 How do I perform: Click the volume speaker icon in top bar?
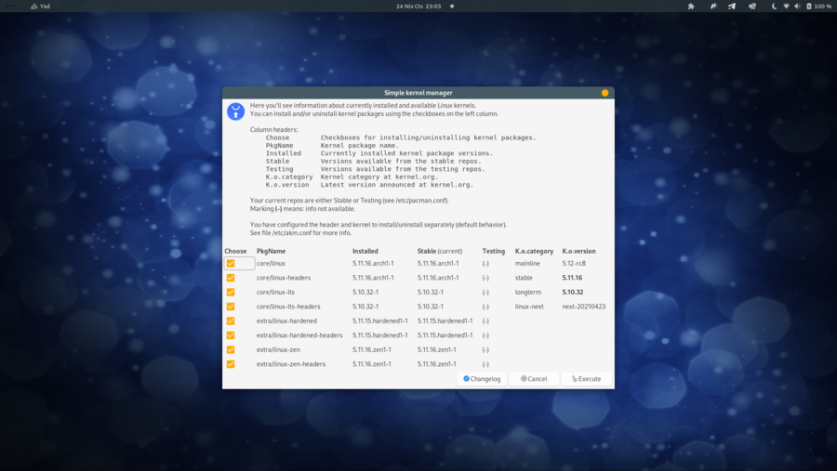797,7
